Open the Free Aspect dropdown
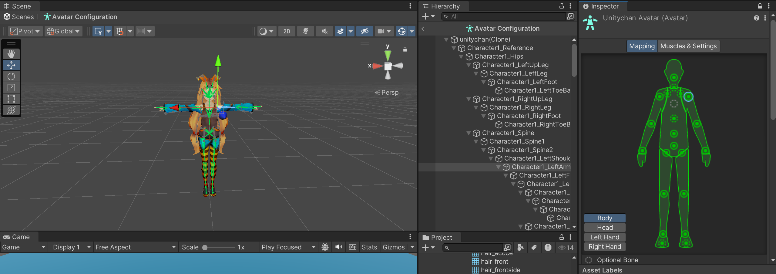This screenshot has width=776, height=274. (x=136, y=247)
